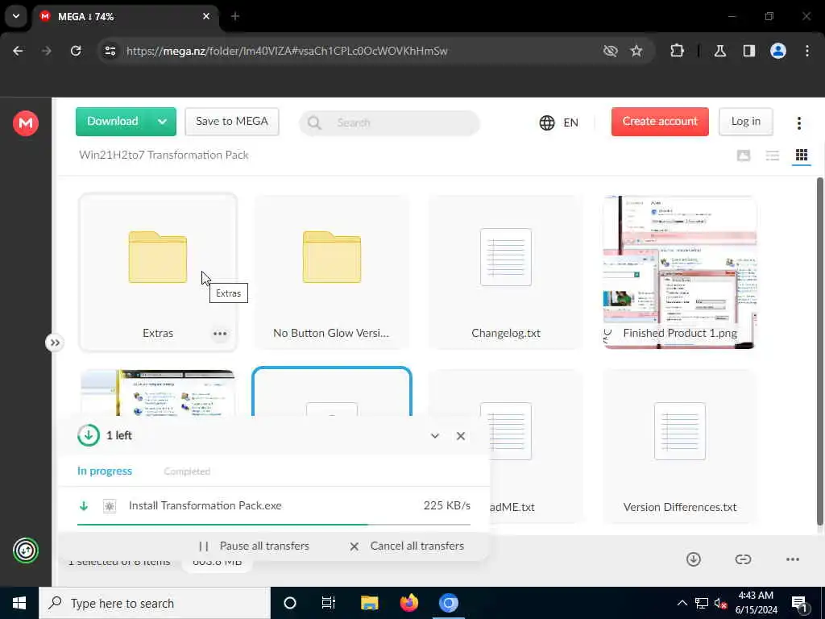Select the grid view icon

coord(802,155)
